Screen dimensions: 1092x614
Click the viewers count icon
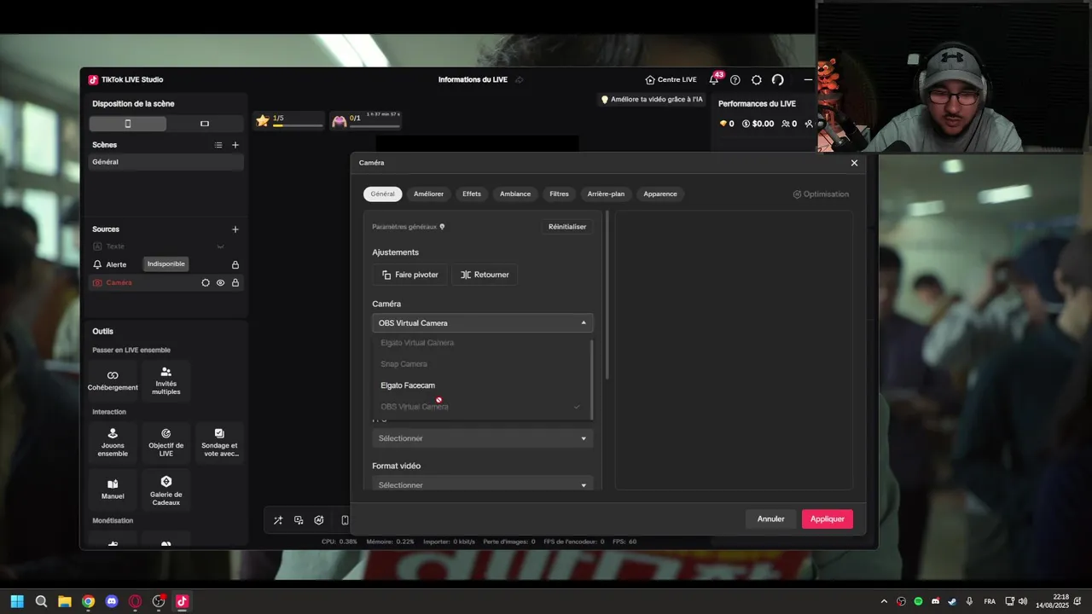[789, 124]
